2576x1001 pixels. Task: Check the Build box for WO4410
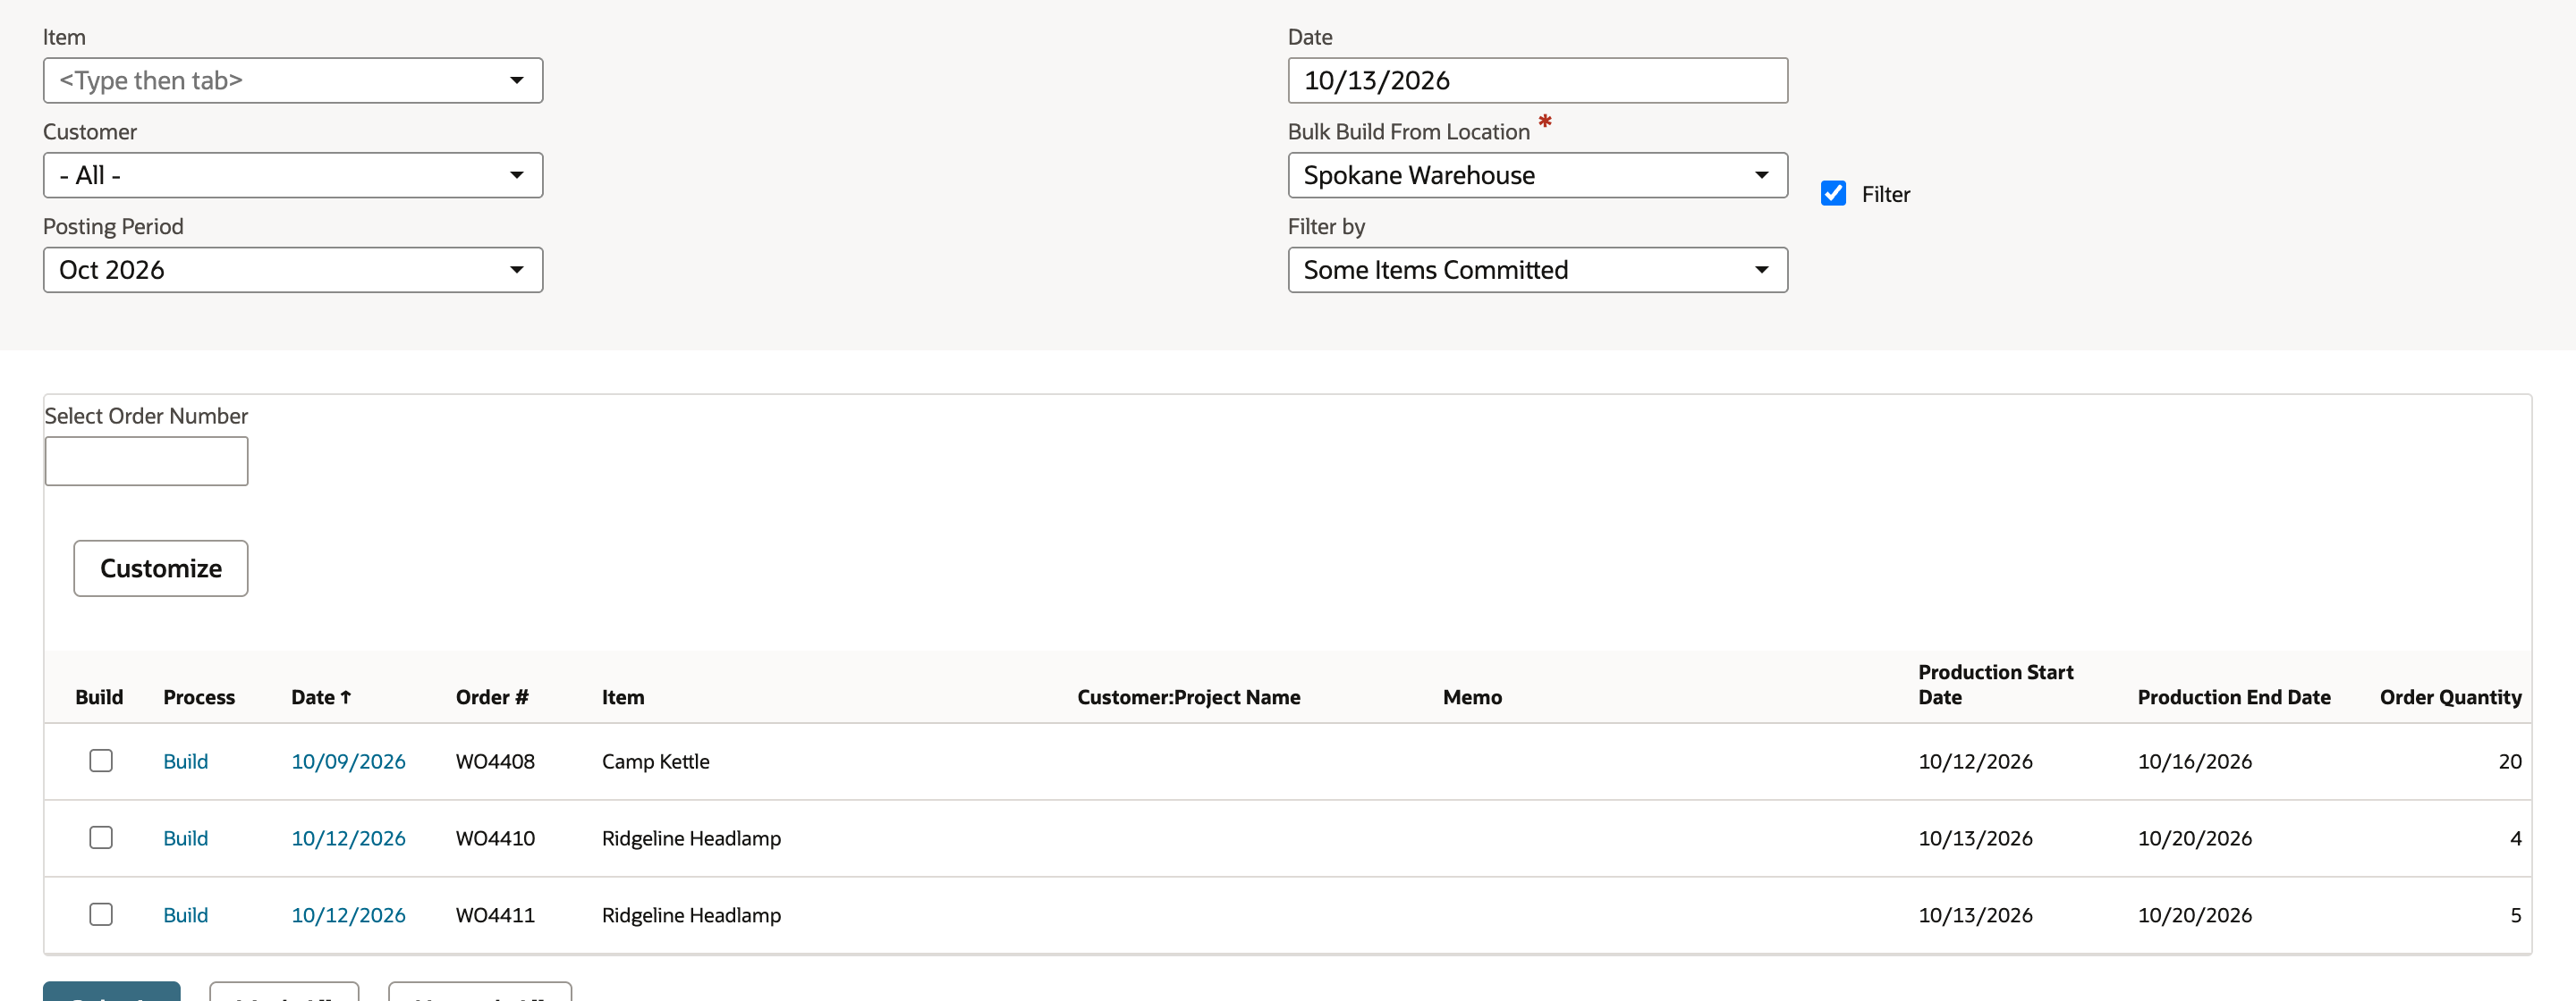point(101,837)
